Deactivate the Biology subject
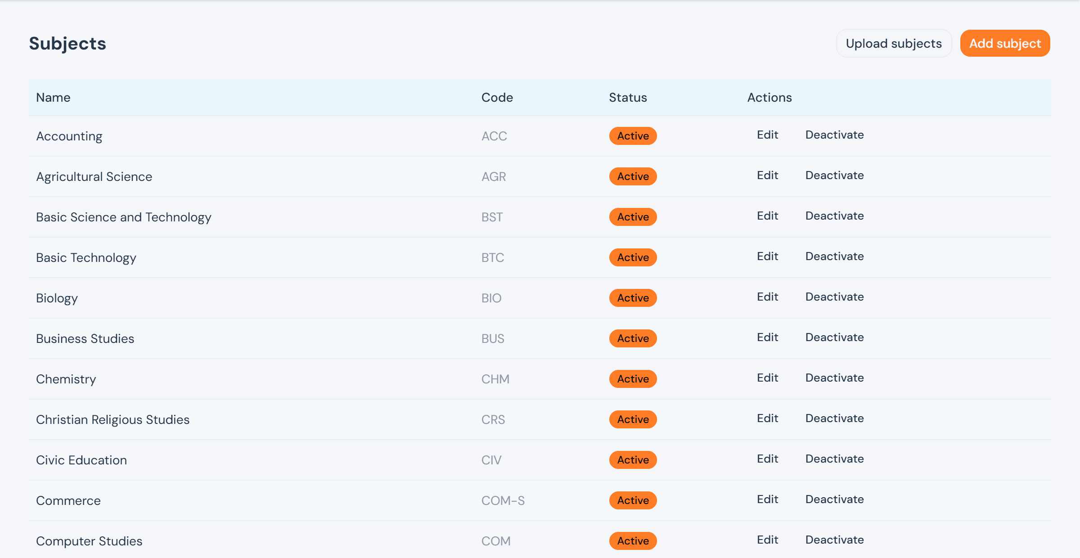1080x558 pixels. pyautogui.click(x=834, y=297)
